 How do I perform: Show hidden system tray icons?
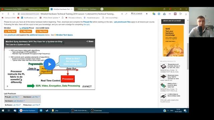[168, 111]
